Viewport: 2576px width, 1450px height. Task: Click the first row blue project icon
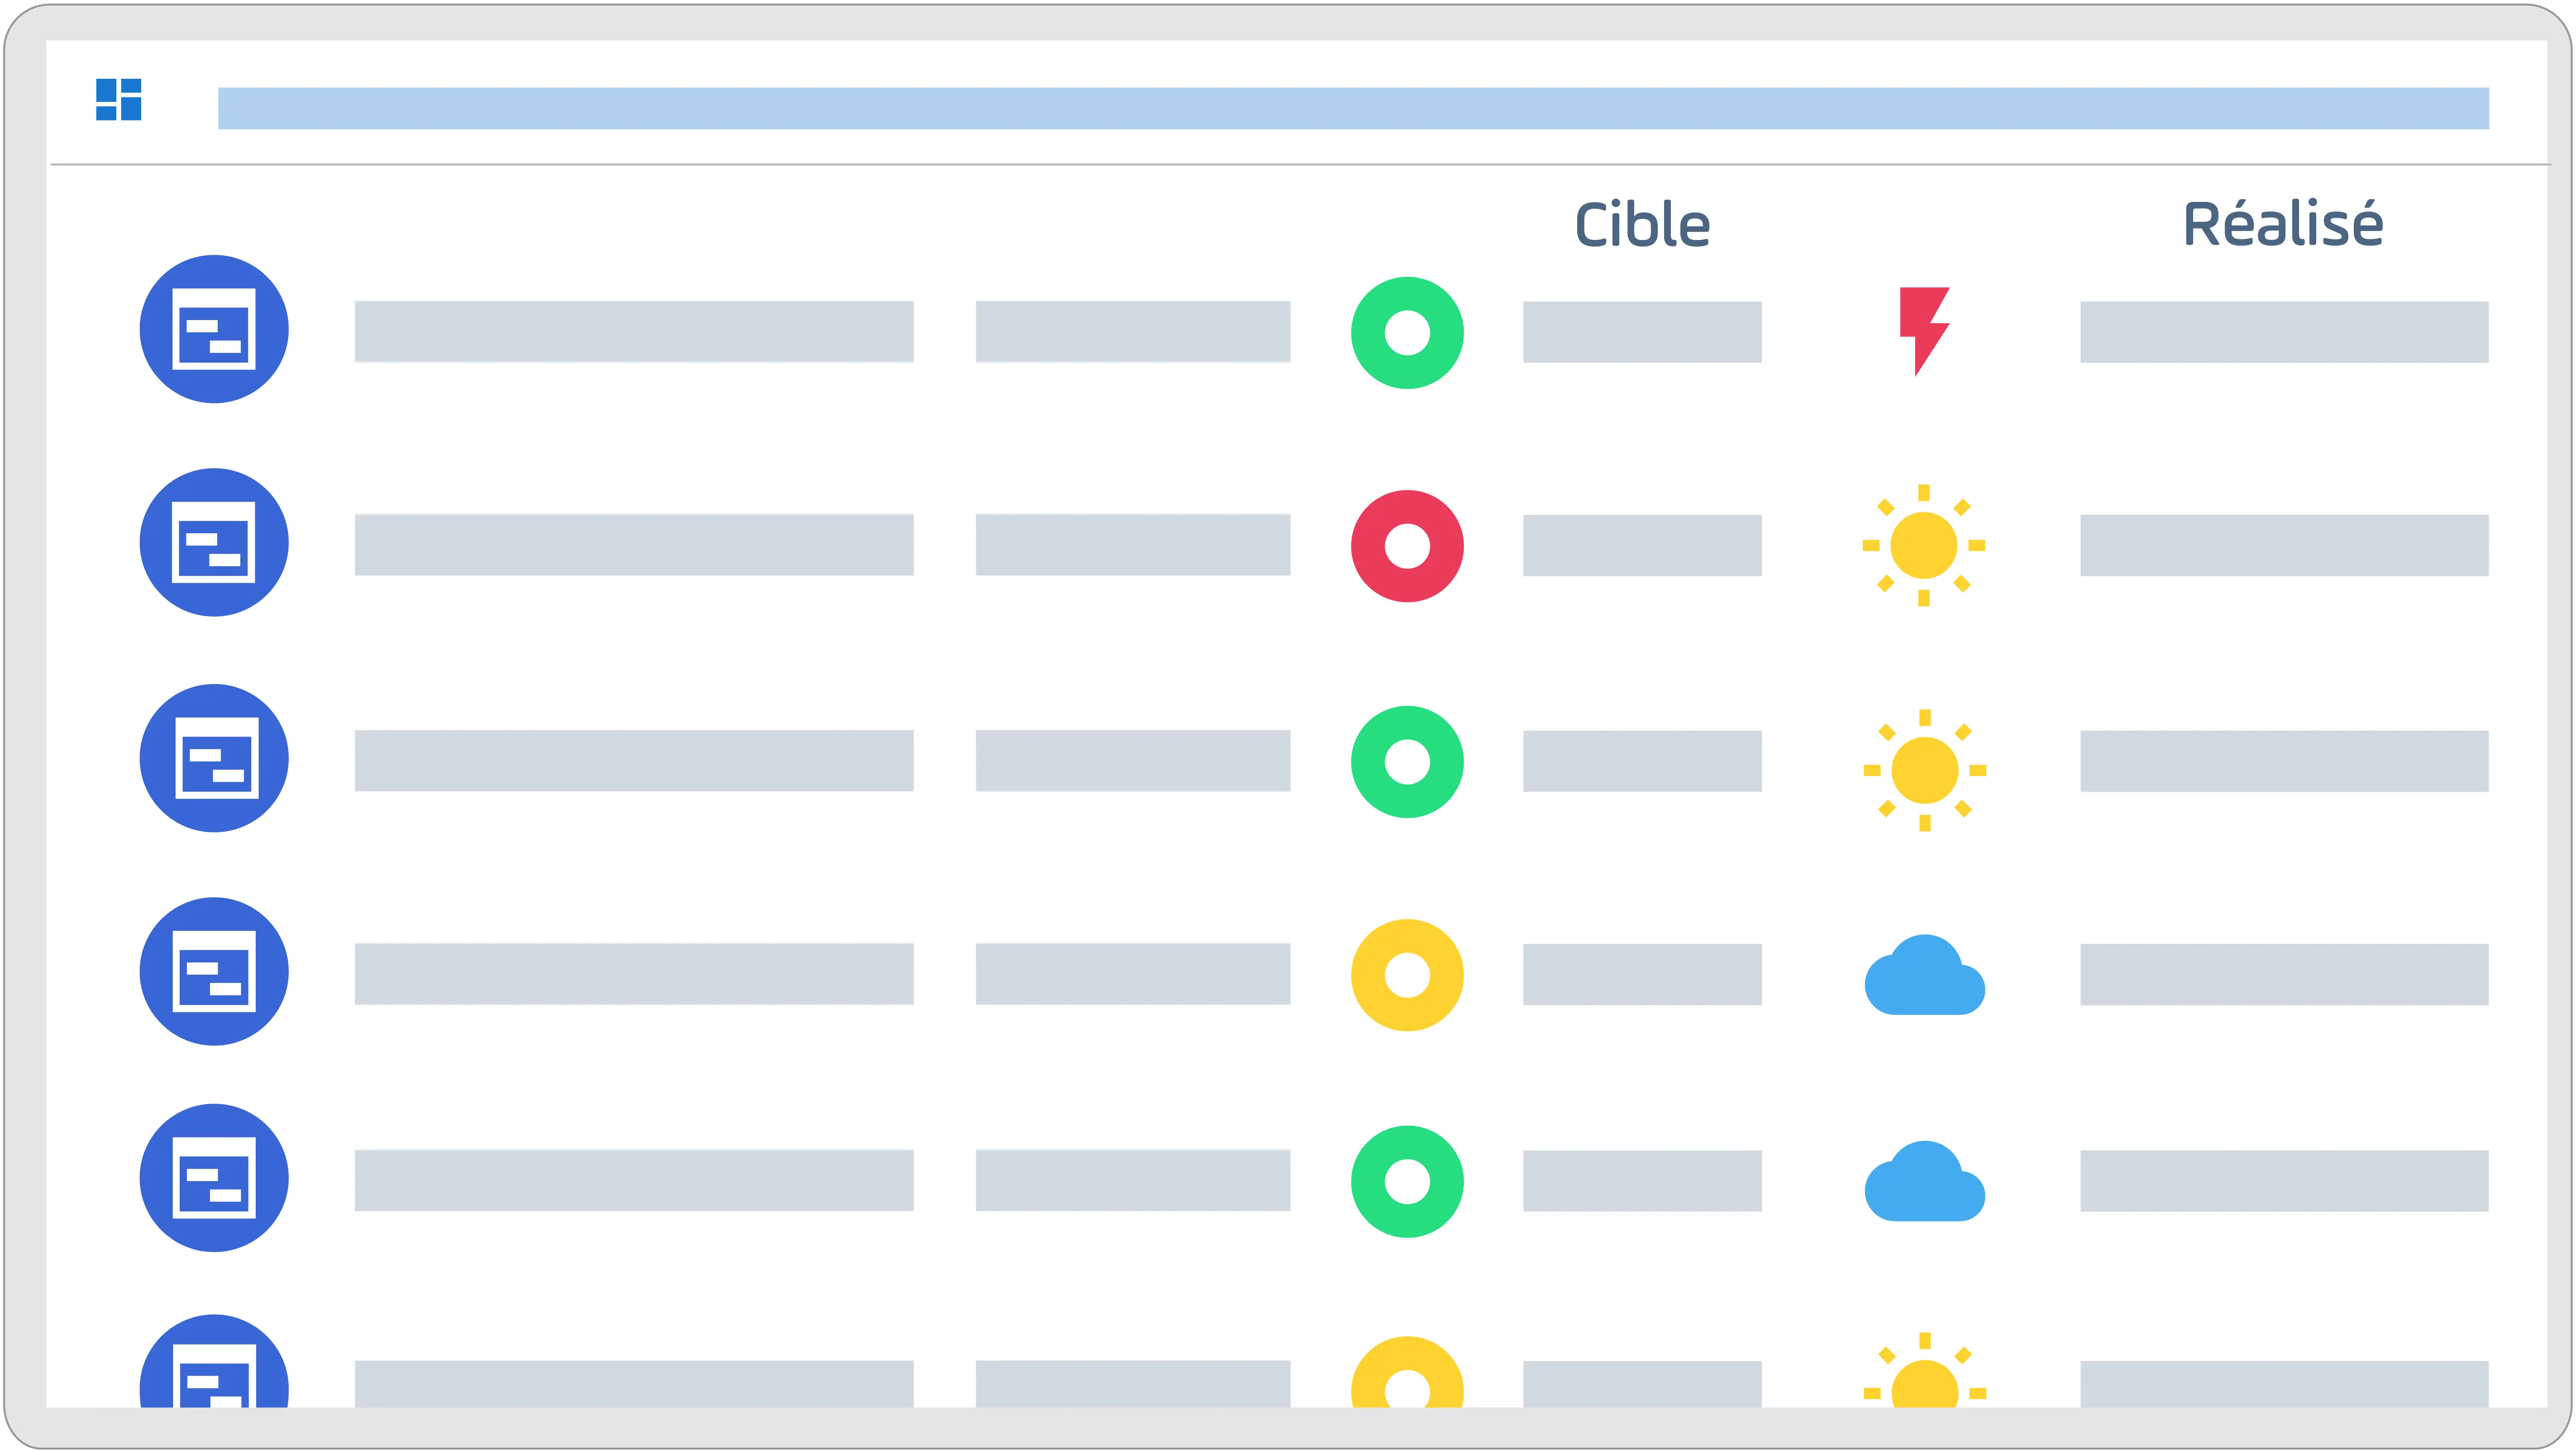pyautogui.click(x=214, y=329)
